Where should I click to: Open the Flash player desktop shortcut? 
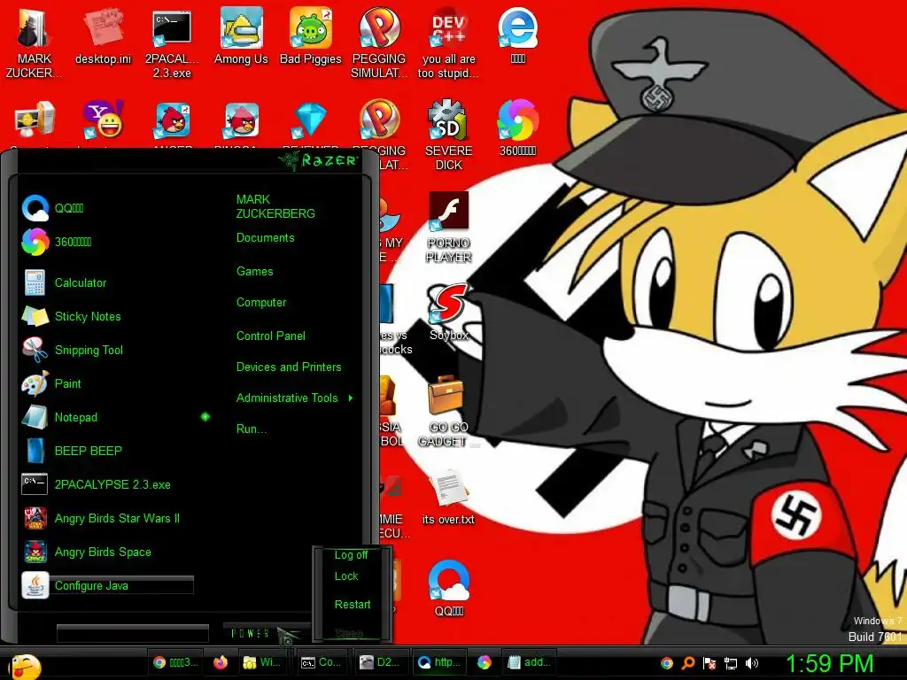click(448, 228)
